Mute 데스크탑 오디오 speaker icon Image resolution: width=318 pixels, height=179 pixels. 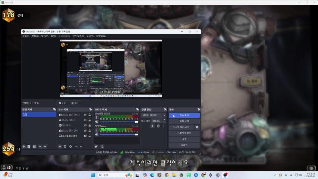(x=97, y=122)
